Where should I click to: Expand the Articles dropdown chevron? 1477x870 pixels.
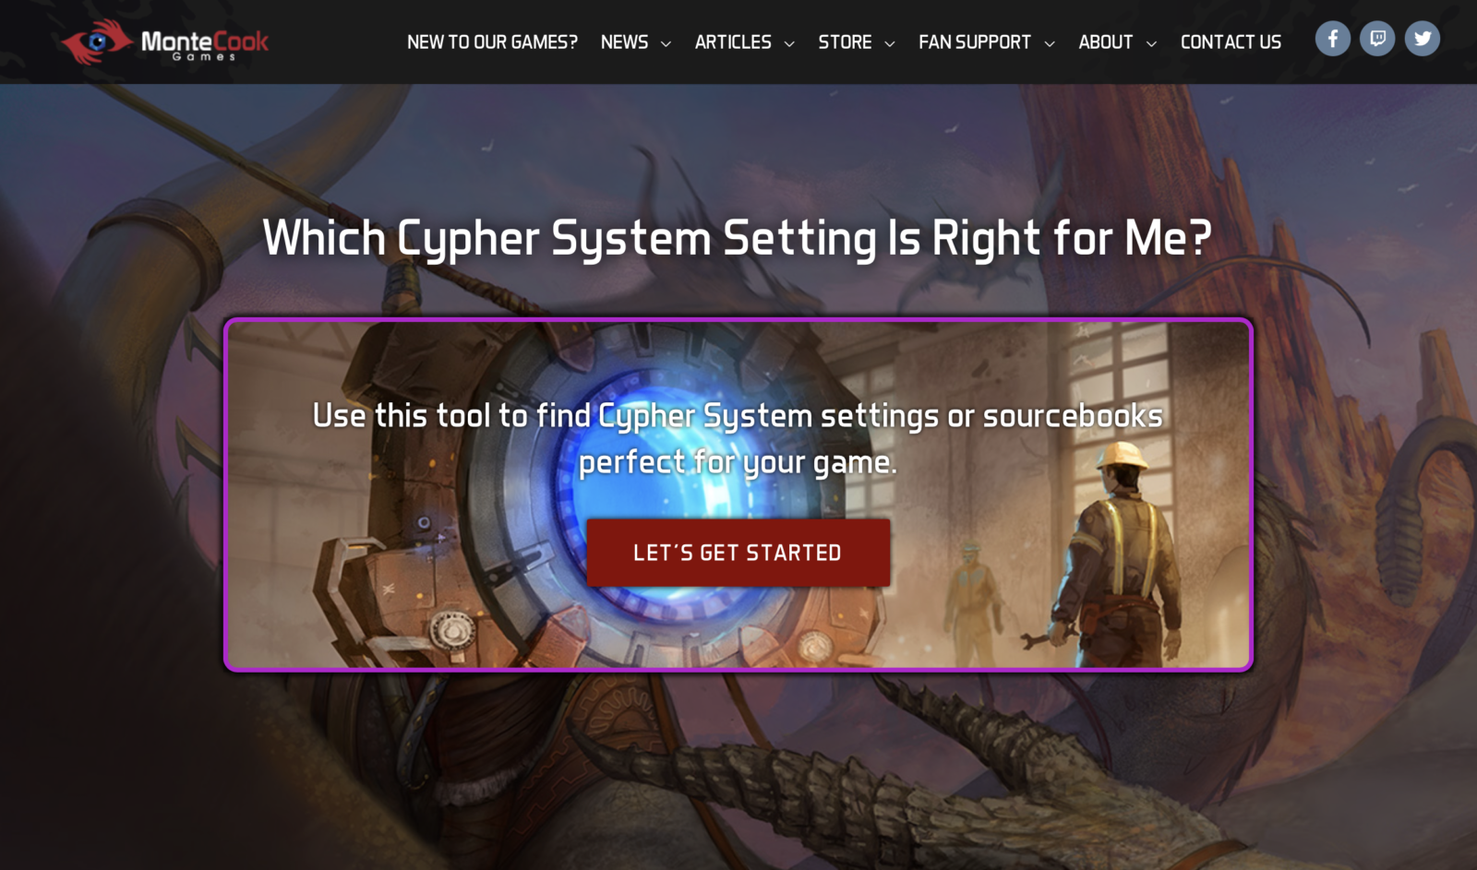[x=789, y=43]
